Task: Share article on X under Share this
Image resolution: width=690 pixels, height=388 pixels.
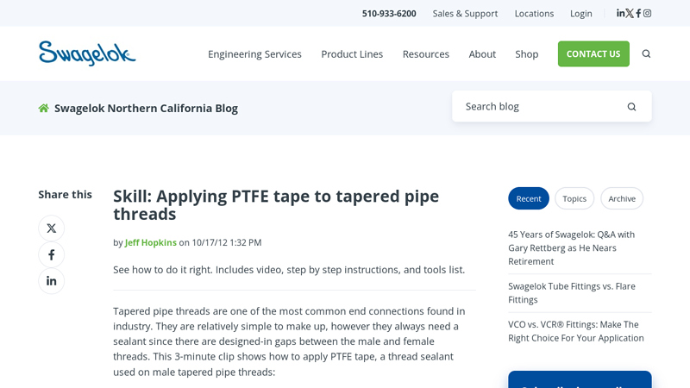Action: tap(51, 228)
